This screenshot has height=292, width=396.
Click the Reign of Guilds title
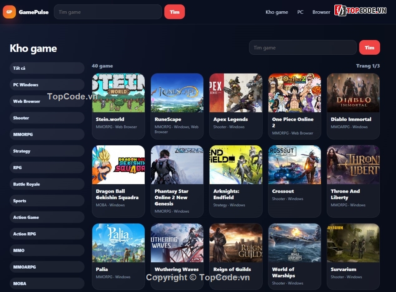point(232,269)
